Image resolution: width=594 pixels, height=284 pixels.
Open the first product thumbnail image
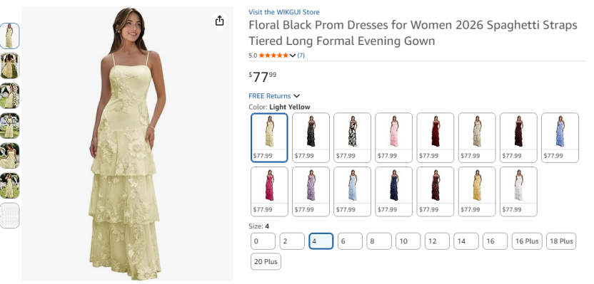coord(9,36)
